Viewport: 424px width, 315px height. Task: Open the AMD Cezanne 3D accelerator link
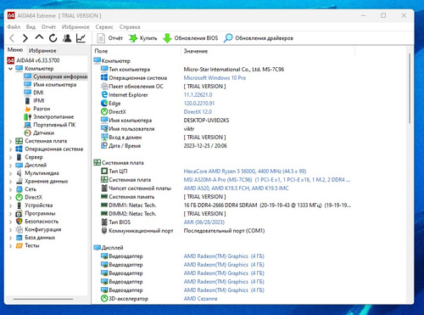click(x=201, y=299)
